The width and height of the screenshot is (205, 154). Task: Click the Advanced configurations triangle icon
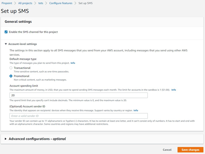[6, 139]
